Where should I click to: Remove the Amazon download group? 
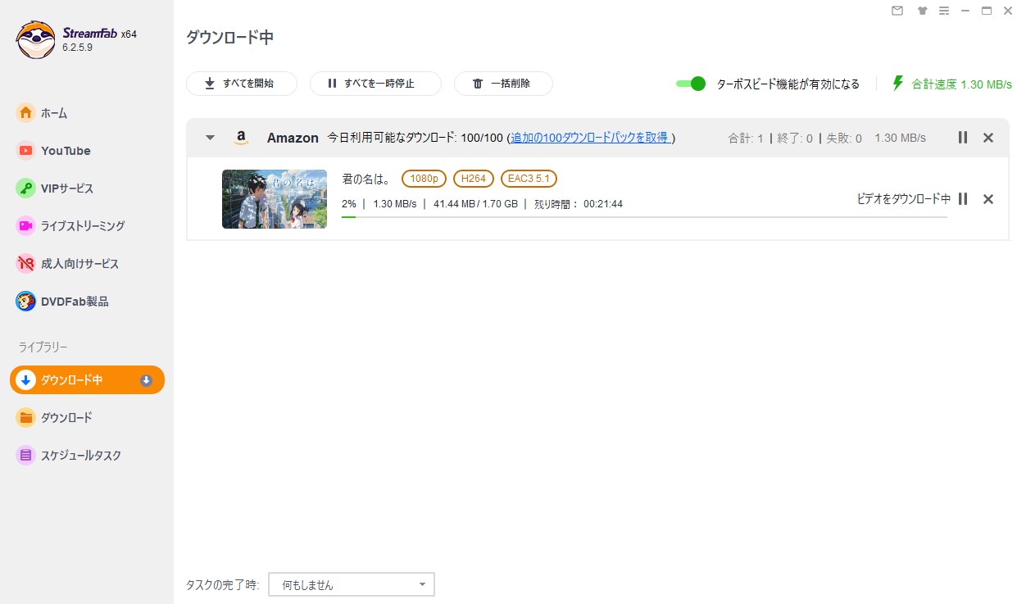[987, 138]
